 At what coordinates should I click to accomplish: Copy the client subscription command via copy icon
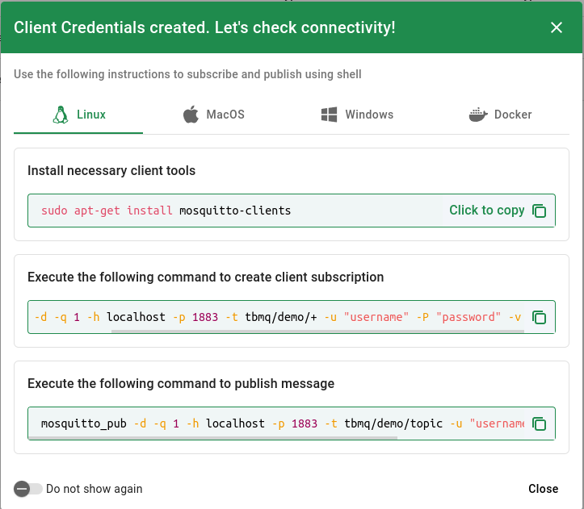point(540,317)
